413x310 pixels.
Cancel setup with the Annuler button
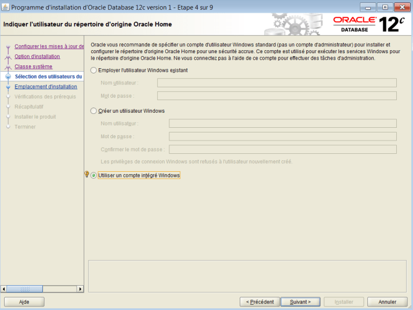pyautogui.click(x=387, y=302)
